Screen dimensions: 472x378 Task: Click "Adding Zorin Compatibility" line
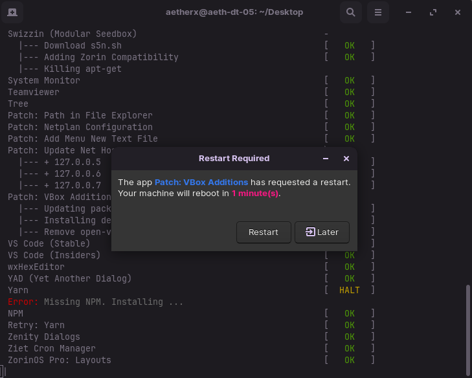point(111,57)
